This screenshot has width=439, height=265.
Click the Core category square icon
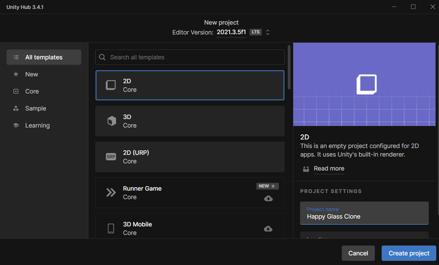point(16,92)
